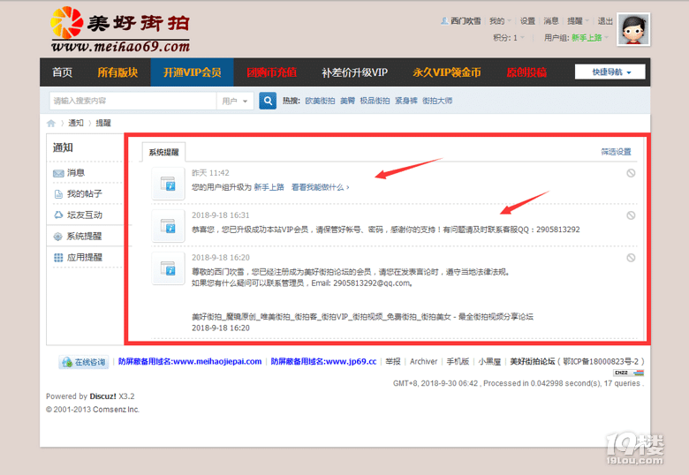Select the 系统提醒 tab
689x475 pixels.
pyautogui.click(x=163, y=153)
